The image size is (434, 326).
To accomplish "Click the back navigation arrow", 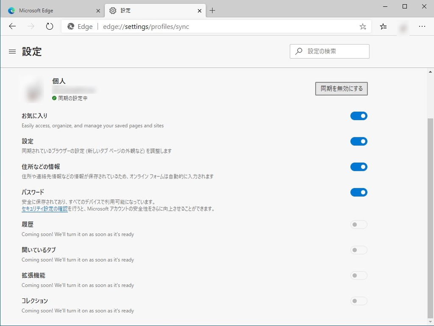I will (12, 26).
